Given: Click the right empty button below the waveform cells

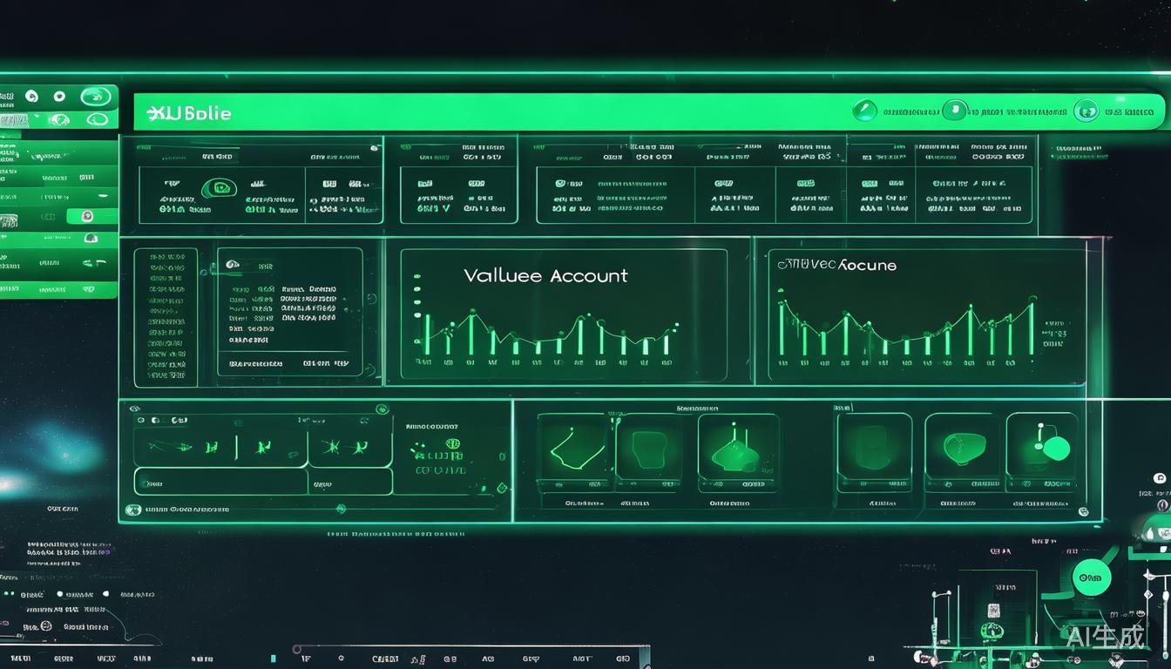Looking at the screenshot, I should (x=350, y=482).
